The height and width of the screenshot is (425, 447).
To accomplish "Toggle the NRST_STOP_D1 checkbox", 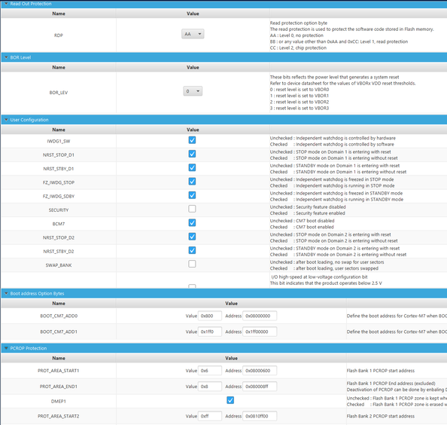I will click(192, 154).
